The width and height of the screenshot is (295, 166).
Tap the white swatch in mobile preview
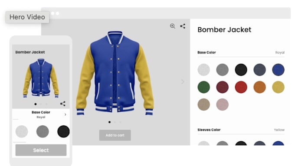click(22, 131)
